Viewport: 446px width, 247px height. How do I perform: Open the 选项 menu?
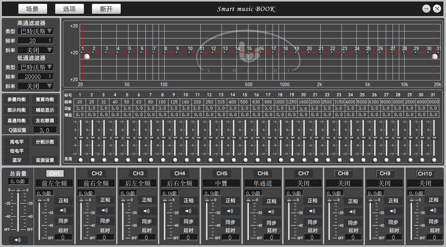coord(69,9)
